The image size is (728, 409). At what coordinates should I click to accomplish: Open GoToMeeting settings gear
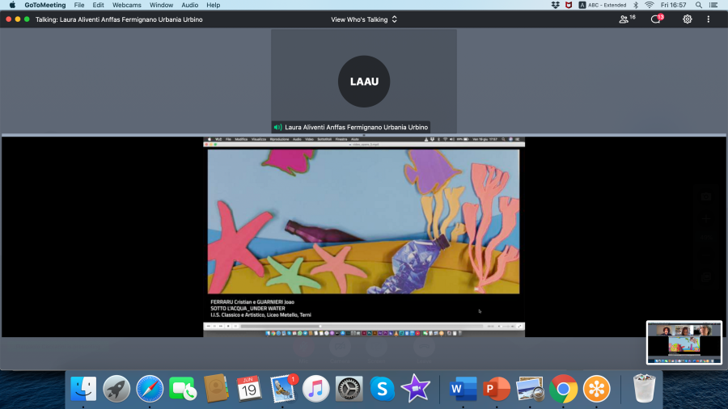click(x=687, y=19)
